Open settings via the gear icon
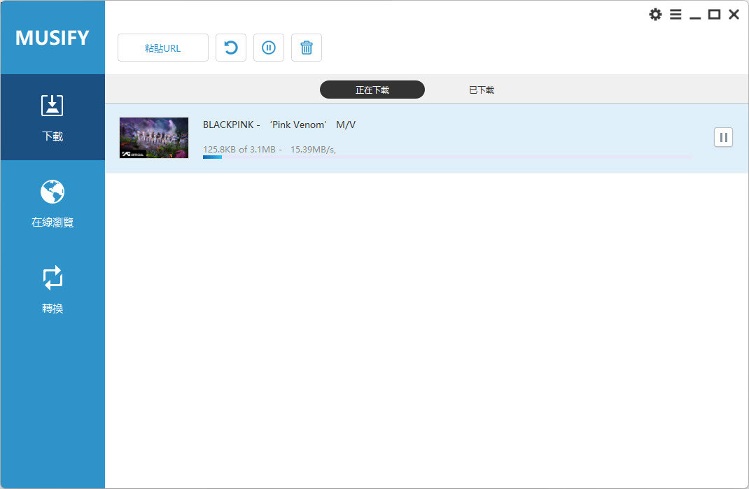Screen dimensions: 749x489 click(x=655, y=15)
